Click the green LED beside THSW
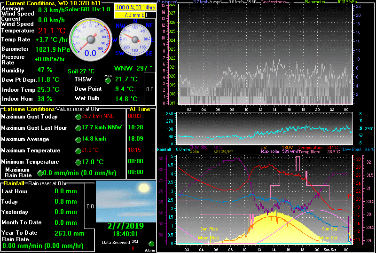 [x=108, y=80]
